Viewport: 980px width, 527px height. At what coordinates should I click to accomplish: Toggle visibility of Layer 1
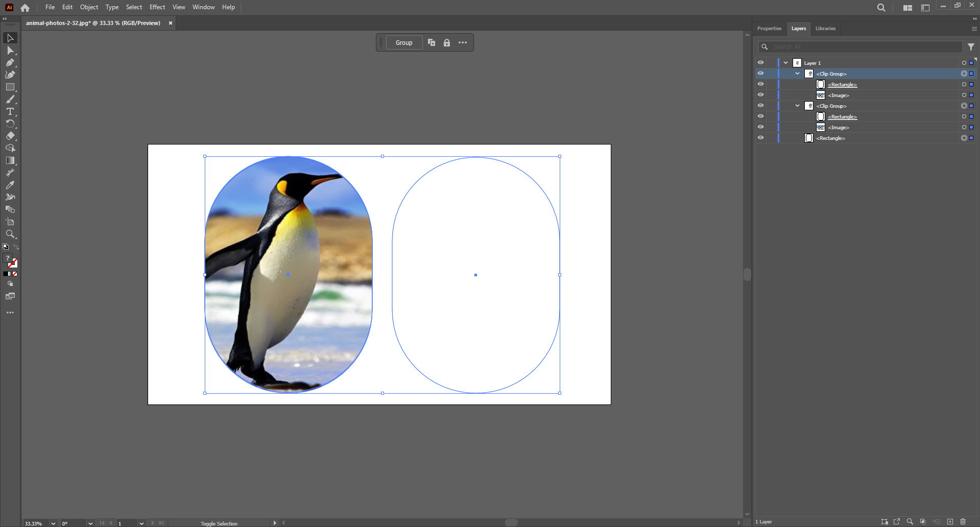coord(760,62)
